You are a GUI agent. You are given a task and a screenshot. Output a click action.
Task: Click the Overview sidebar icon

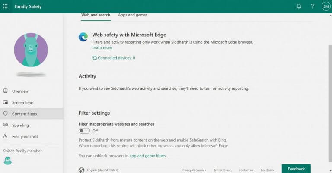[6, 91]
